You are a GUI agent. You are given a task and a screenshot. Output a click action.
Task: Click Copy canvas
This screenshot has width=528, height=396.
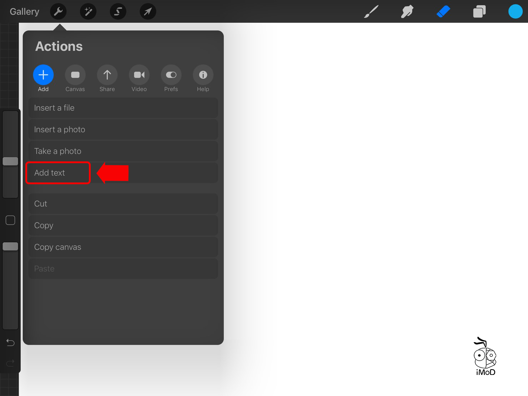[x=123, y=247]
